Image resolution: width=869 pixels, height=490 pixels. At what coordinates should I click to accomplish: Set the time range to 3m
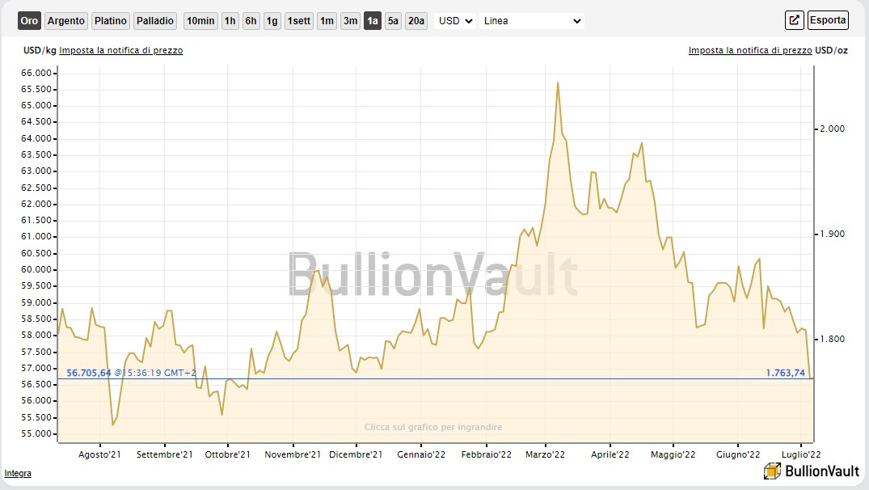click(350, 21)
